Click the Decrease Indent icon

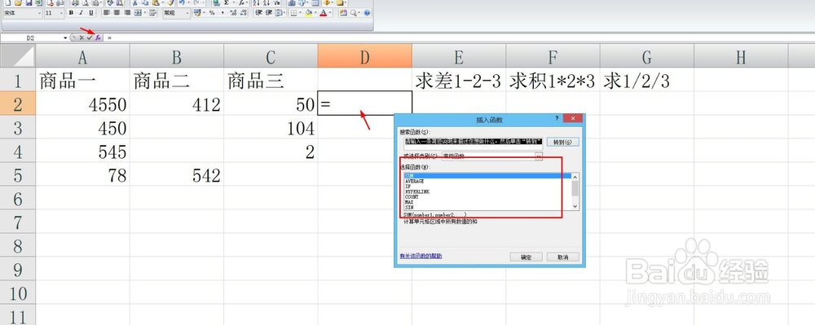[x=258, y=12]
